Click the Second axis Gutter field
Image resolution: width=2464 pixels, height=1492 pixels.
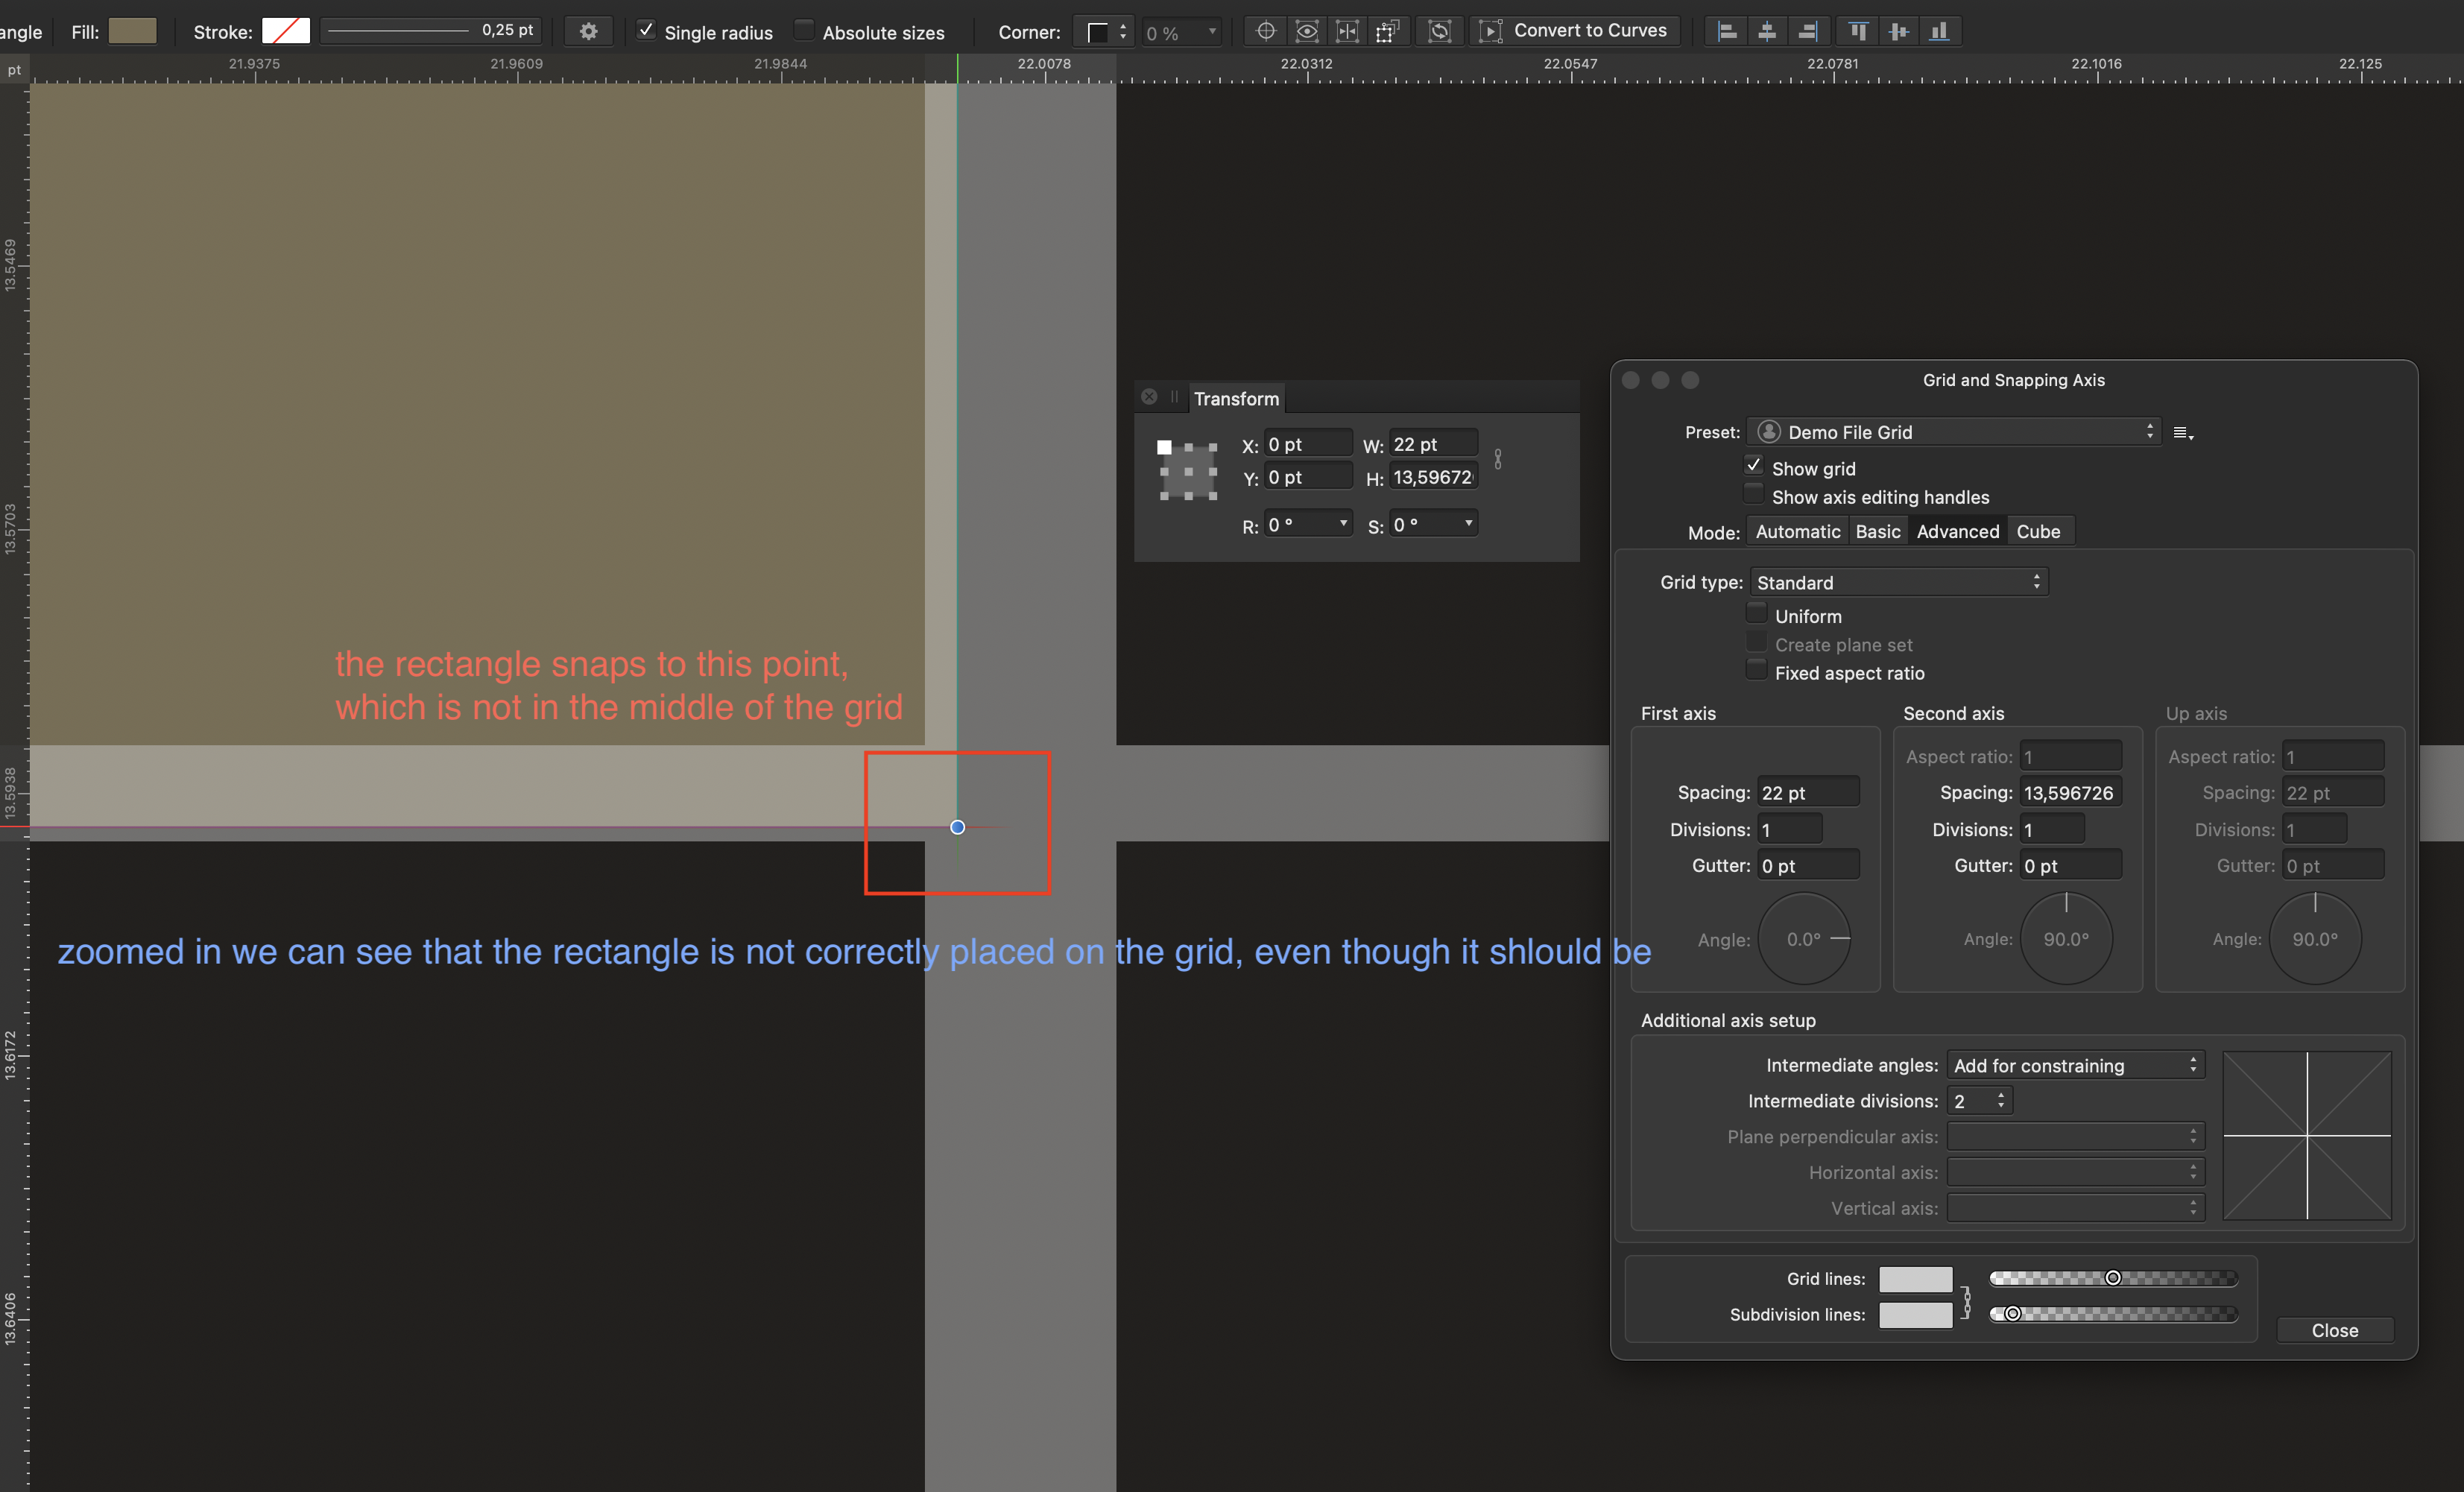point(2070,865)
